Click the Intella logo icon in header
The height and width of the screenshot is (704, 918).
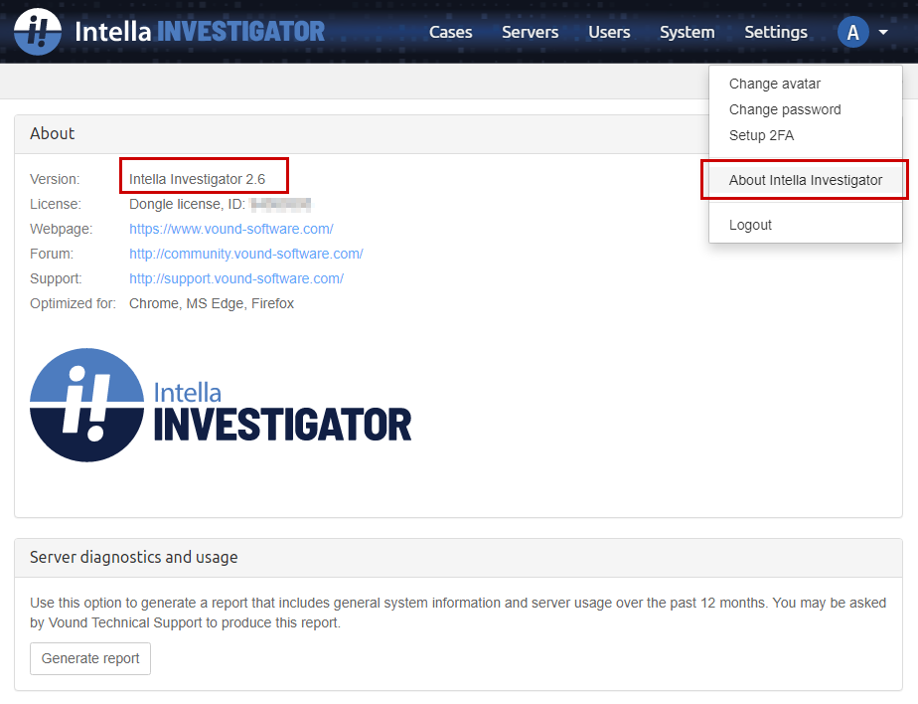(x=38, y=32)
